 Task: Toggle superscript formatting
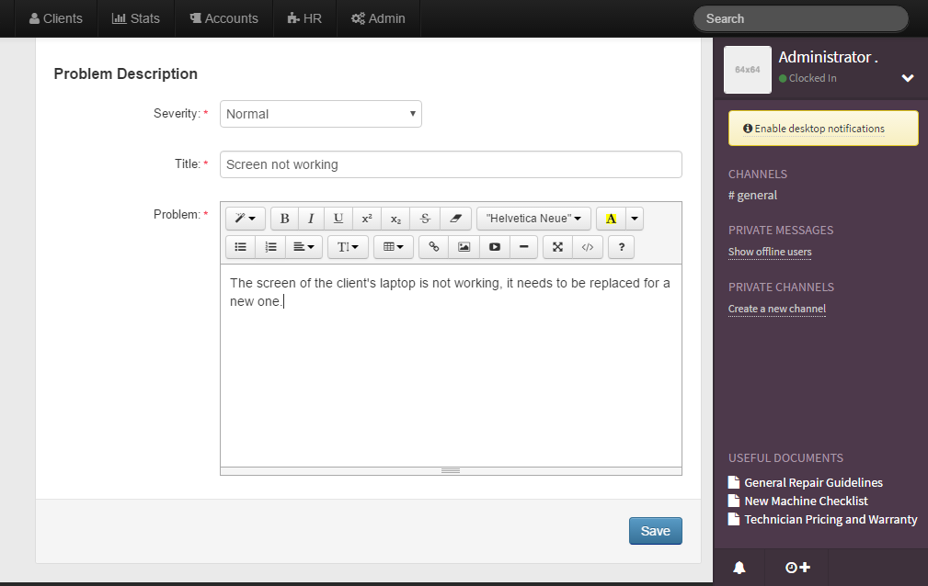366,219
